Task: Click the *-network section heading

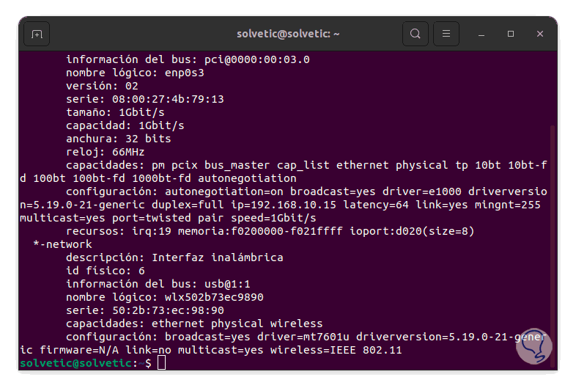Action: pos(63,244)
